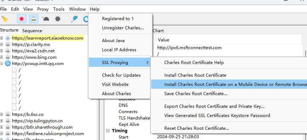
Task: Select the http://ipv6.msftconnecttest.com value
Action: pyautogui.click(x=189, y=47)
